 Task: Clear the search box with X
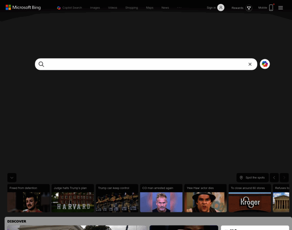tap(250, 64)
